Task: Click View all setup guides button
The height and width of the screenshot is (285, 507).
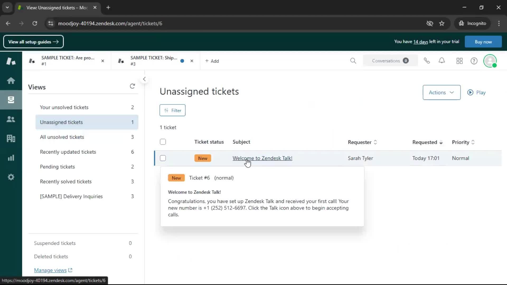Action: (34, 42)
